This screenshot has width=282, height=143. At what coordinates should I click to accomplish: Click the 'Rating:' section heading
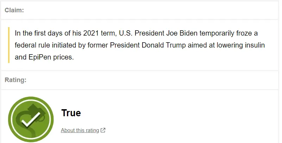(x=15, y=80)
